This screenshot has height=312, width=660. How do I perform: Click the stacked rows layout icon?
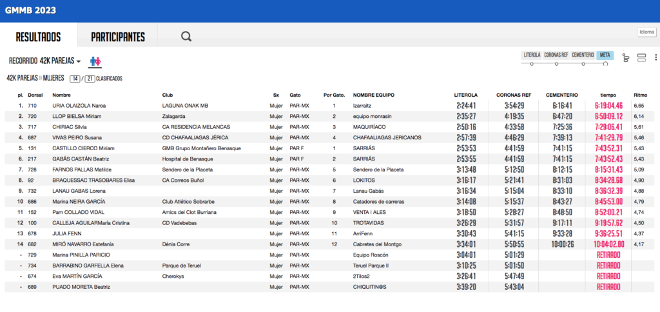coord(641,58)
